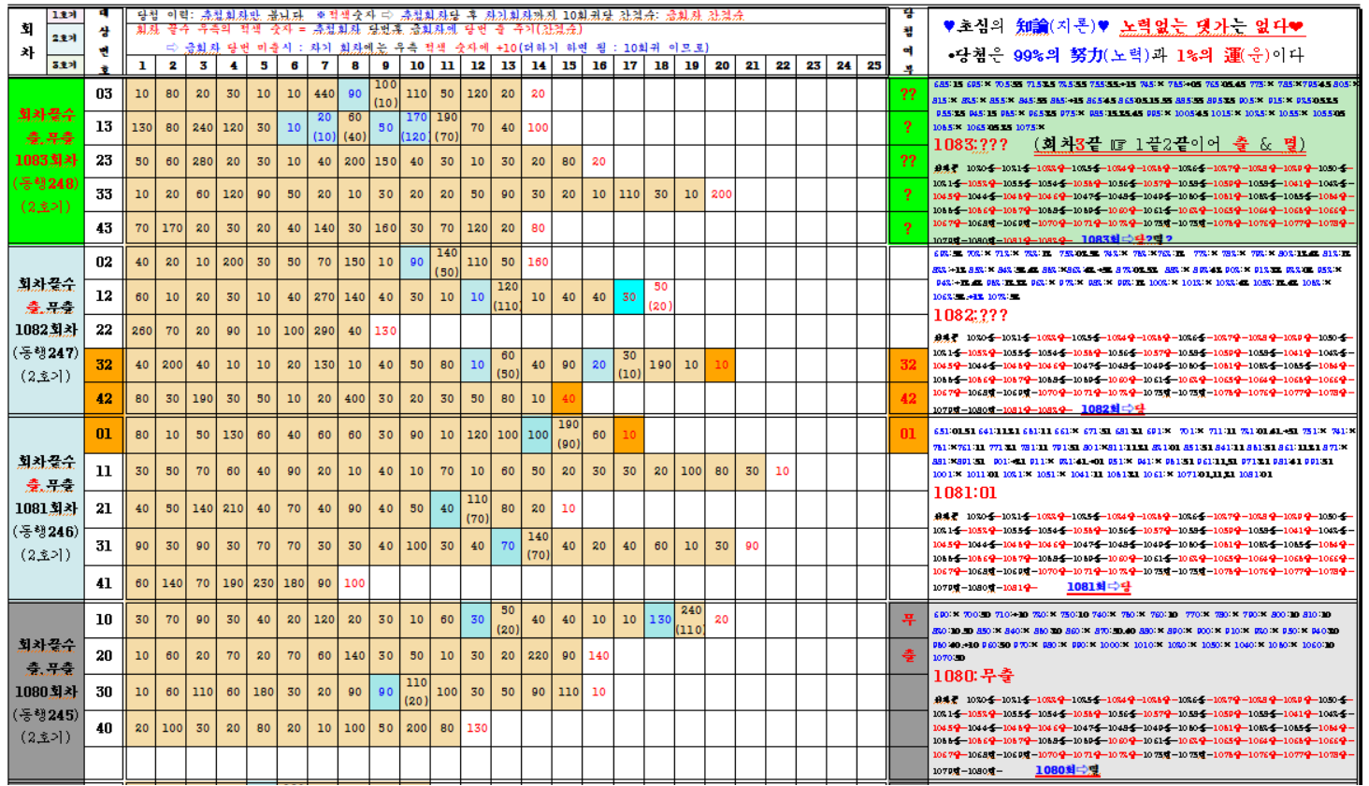The image size is (1369, 786).
Task: Click the cell containing 440 in row 03
Action: pos(324,93)
